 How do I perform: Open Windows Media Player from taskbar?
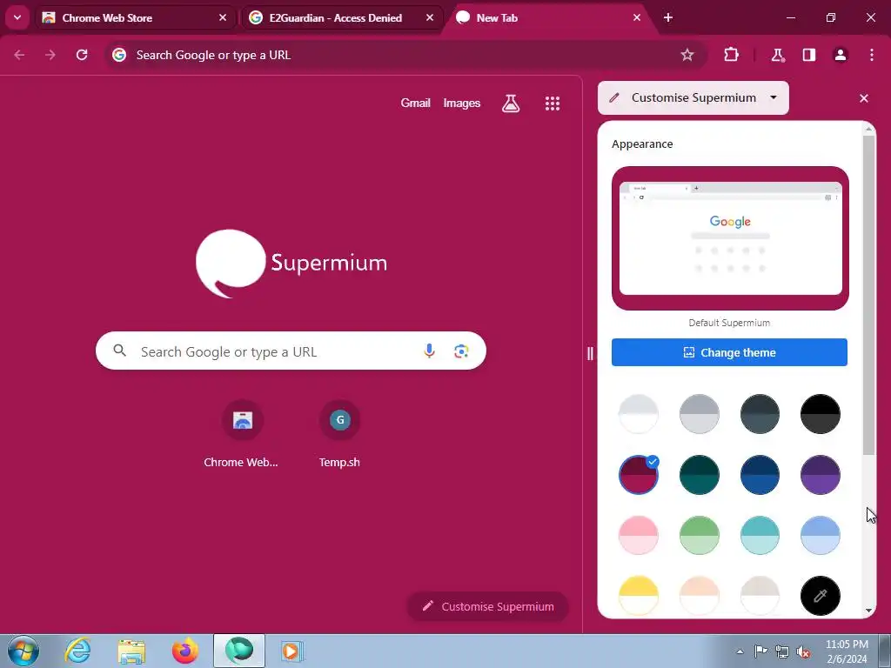tap(291, 651)
